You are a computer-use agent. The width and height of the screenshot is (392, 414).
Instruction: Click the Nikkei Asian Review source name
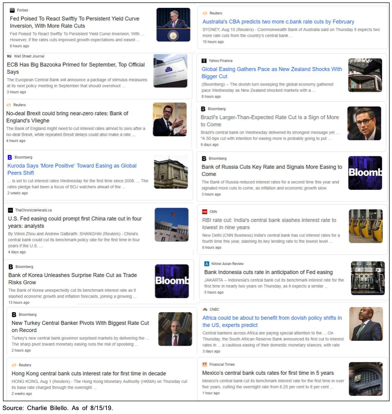227,264
